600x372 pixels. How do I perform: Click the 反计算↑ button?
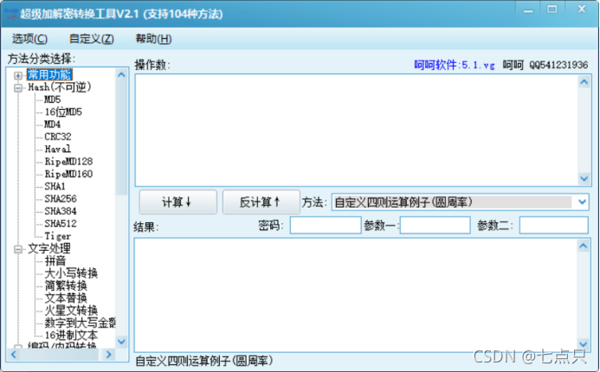[x=261, y=202]
